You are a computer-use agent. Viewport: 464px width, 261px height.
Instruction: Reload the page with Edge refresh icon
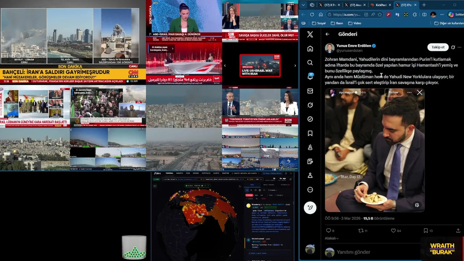pos(312,14)
